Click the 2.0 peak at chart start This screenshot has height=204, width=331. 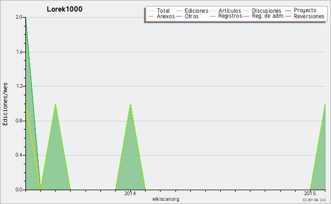point(26,18)
